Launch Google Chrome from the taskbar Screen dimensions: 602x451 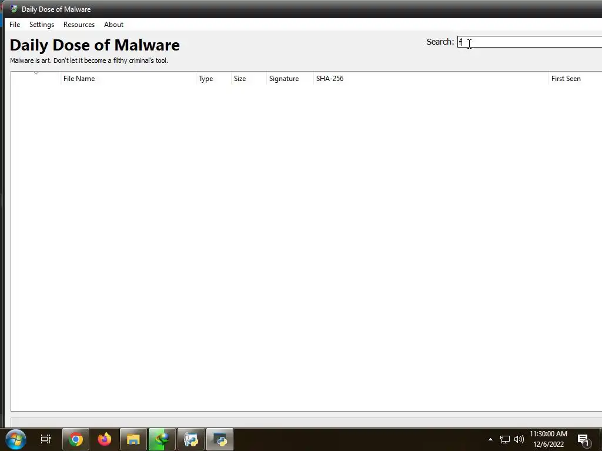pos(76,439)
